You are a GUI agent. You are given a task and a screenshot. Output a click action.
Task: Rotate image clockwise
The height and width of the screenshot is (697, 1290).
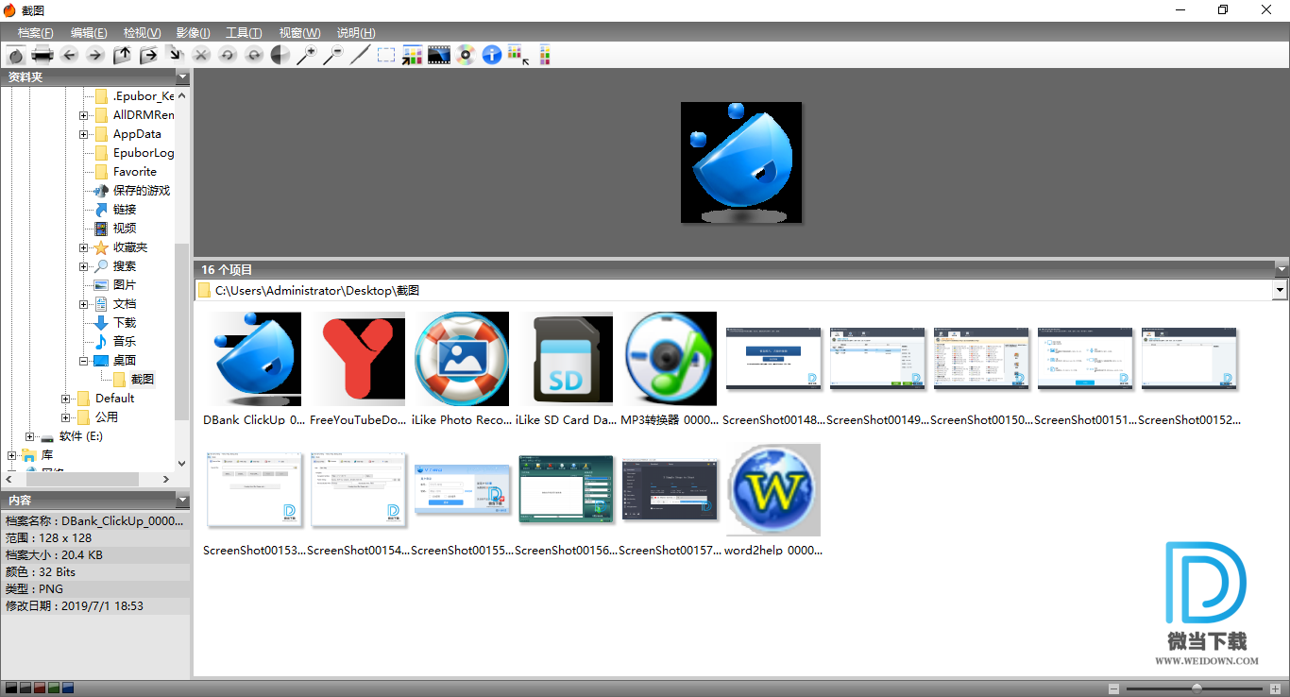(x=254, y=55)
